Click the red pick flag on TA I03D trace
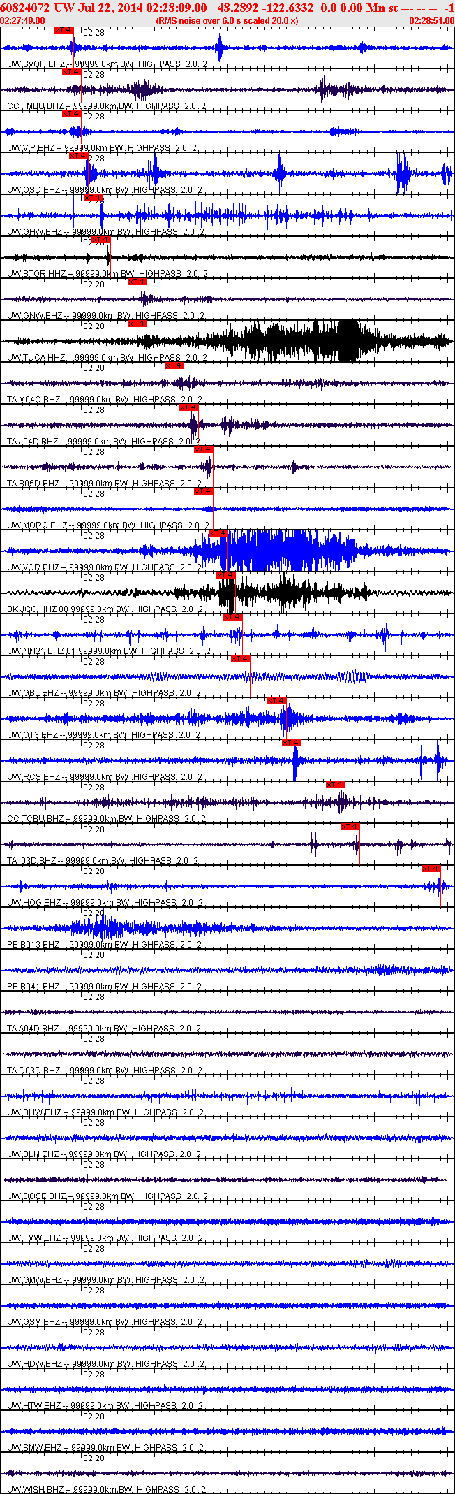455x1494 pixels. pyautogui.click(x=350, y=827)
